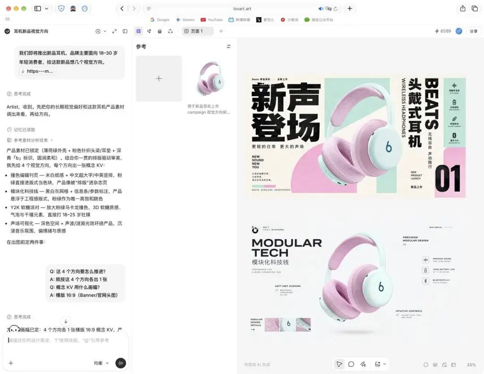
Task: Open the 33% zoom level control
Action: click(x=471, y=365)
